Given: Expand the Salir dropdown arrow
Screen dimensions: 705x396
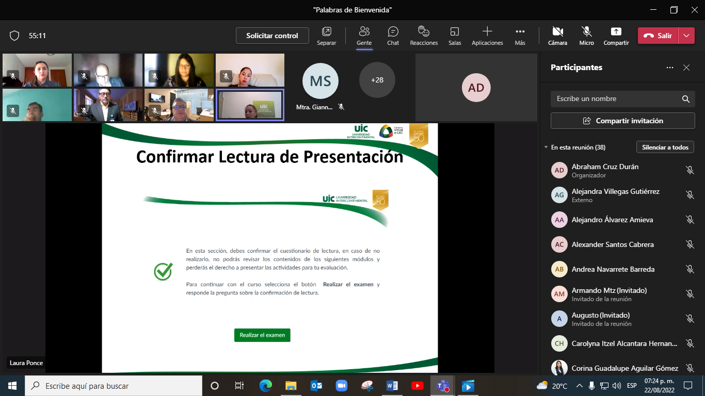Looking at the screenshot, I should [x=686, y=36].
